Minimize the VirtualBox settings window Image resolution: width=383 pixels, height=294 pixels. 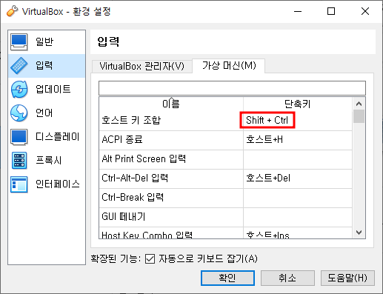coord(298,11)
